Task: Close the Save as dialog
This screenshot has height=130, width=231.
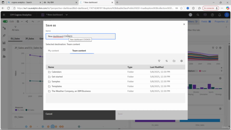Action: click(x=184, y=24)
